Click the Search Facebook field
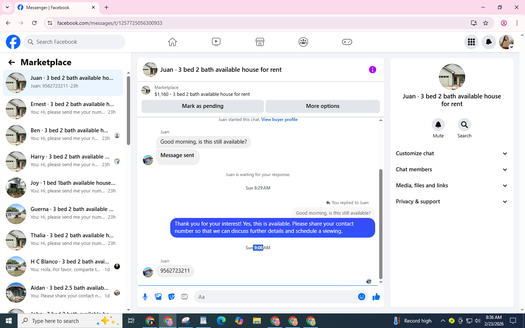Image resolution: width=525 pixels, height=328 pixels. [x=74, y=42]
